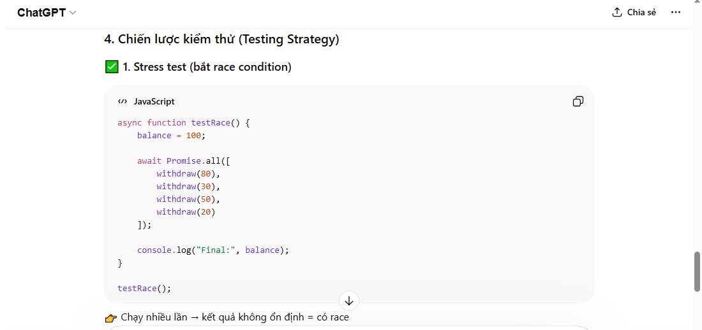Click the final testRace(); call line

[144, 288]
